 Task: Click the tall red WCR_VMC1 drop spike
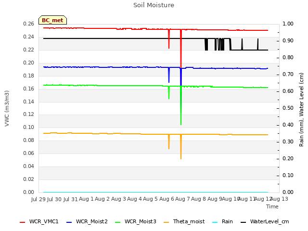click(x=181, y=49)
